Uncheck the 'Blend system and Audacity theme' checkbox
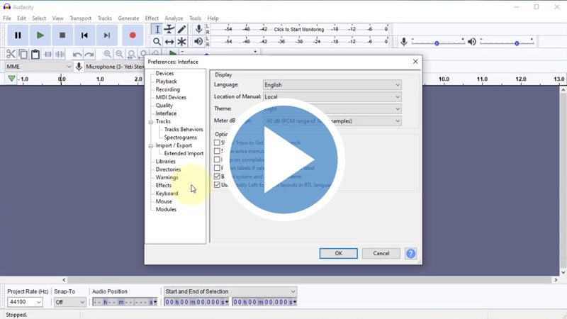Screen dimensions: 567x319 pyautogui.click(x=218, y=177)
